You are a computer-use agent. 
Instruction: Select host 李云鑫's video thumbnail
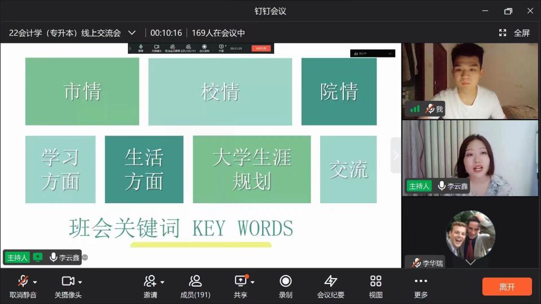[470, 158]
